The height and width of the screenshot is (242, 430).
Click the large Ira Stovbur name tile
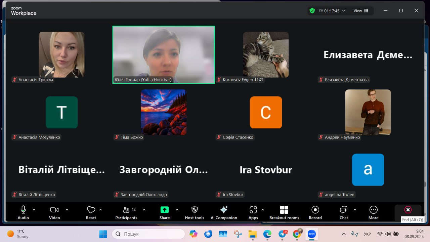pos(266,170)
